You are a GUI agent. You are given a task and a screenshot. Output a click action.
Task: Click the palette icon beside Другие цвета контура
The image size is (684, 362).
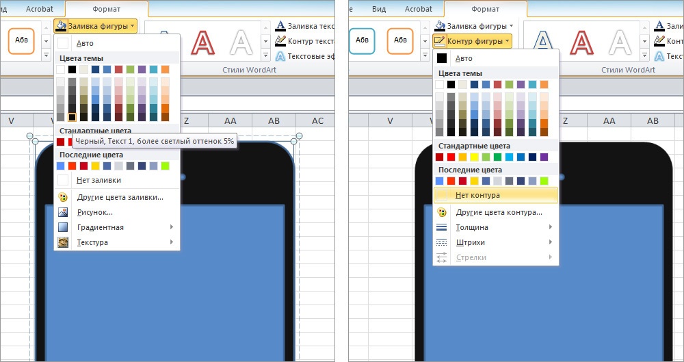point(442,213)
